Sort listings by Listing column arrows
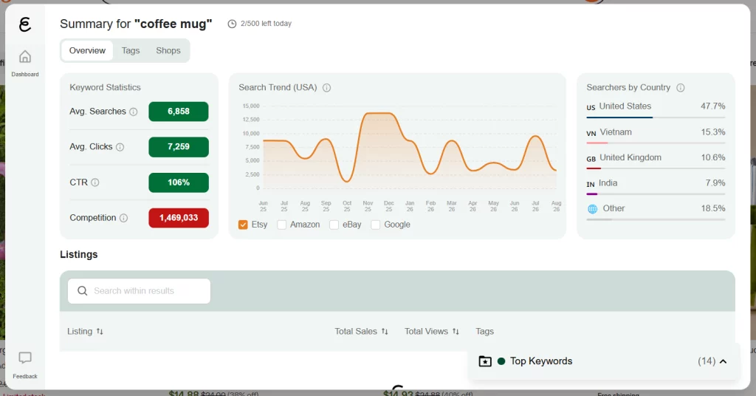 coord(100,332)
